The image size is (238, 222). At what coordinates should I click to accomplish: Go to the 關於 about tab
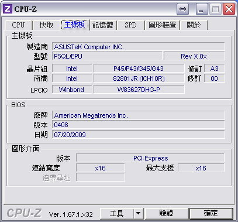point(194,25)
